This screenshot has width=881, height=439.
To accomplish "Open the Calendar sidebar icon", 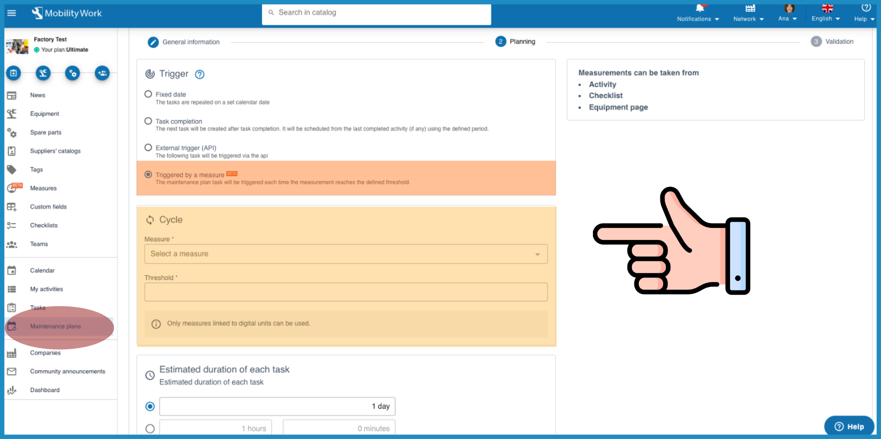I will 12,271.
